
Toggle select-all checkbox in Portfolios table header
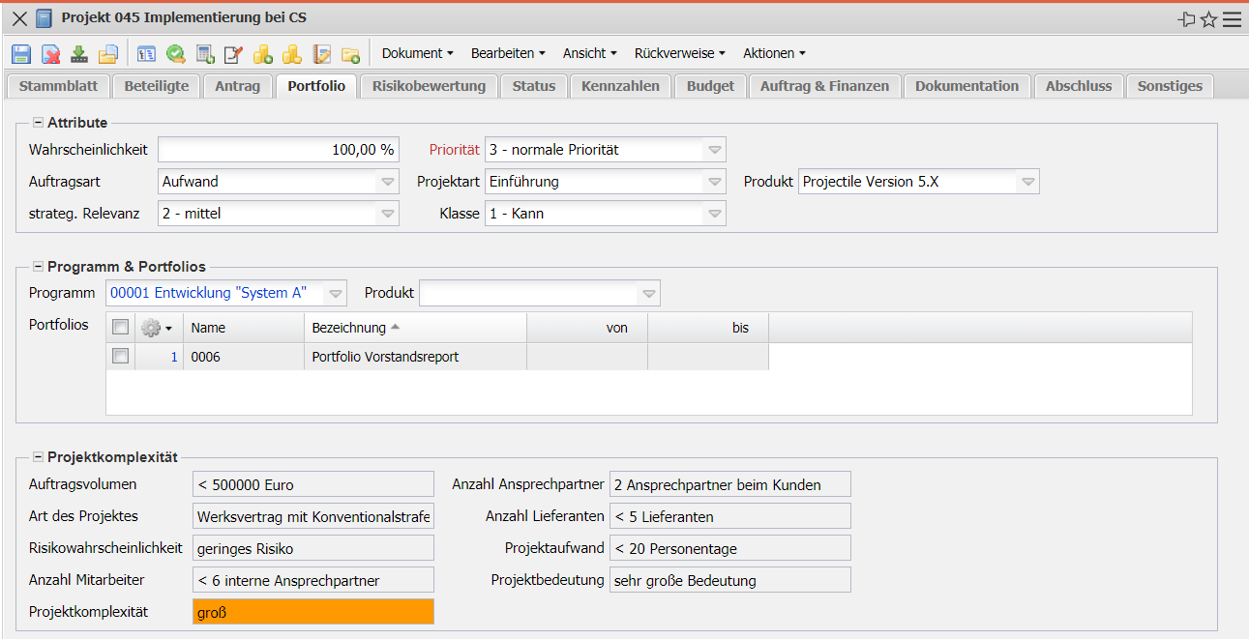pos(121,328)
